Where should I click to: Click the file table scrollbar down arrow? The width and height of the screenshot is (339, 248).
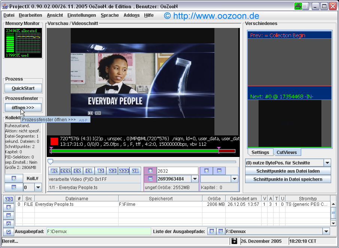tap(333, 223)
